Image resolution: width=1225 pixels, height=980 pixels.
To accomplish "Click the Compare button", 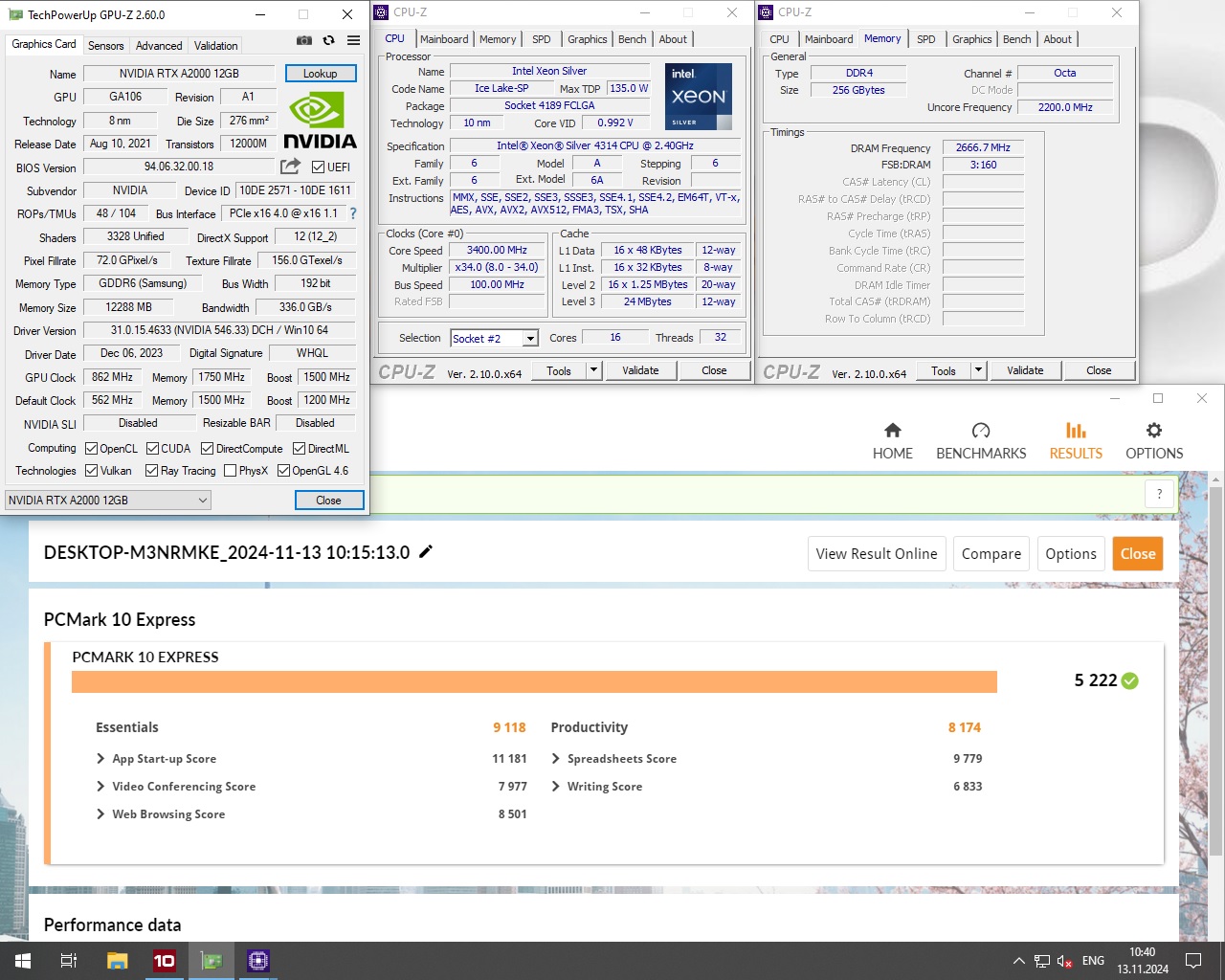I will 991,553.
